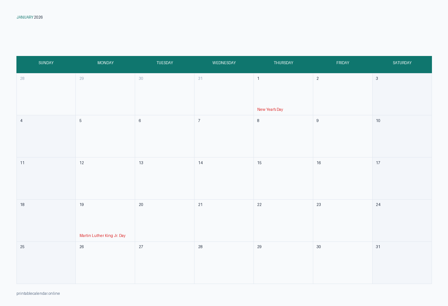The image size is (448, 306).
Task: Click day number 14 on Wednesday
Action: point(200,163)
